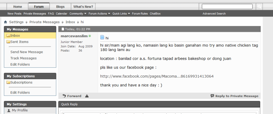This screenshot has width=273, height=114.
Task: Click inside the search text field
Action: click(x=227, y=7)
